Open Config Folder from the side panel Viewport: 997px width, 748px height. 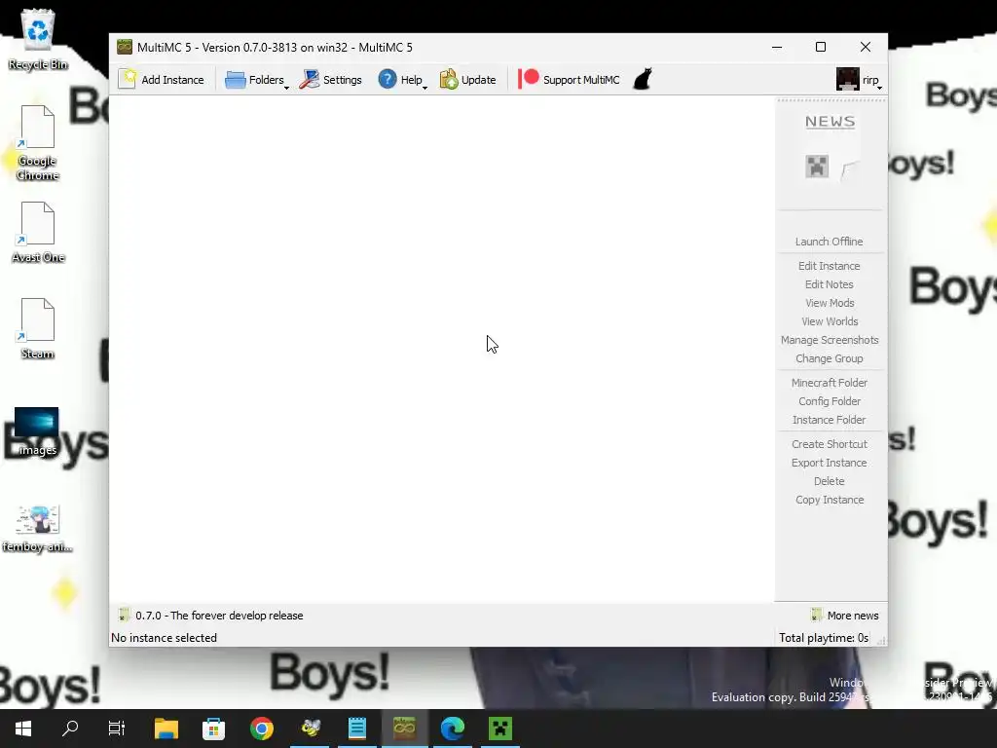829,400
